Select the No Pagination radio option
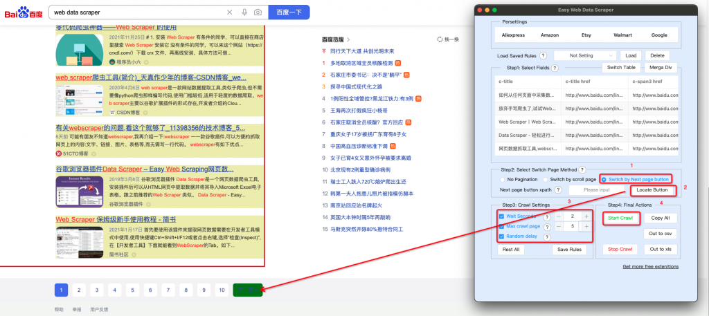The height and width of the screenshot is (316, 709). (503, 179)
